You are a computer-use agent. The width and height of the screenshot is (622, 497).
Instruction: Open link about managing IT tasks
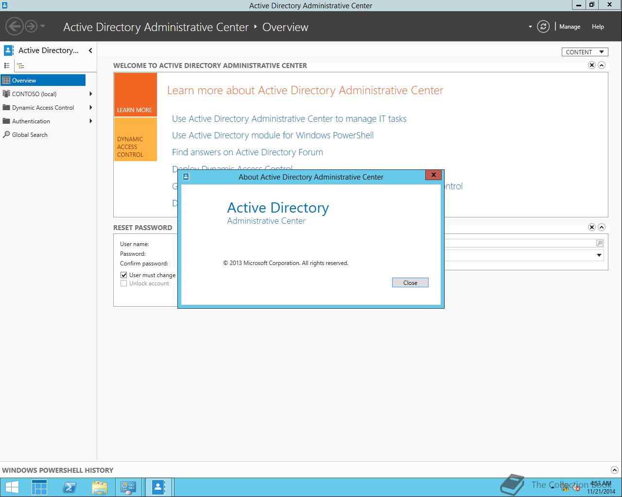(x=289, y=119)
